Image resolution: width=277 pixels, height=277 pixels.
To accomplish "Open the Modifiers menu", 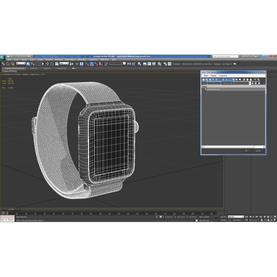I will tap(49, 60).
